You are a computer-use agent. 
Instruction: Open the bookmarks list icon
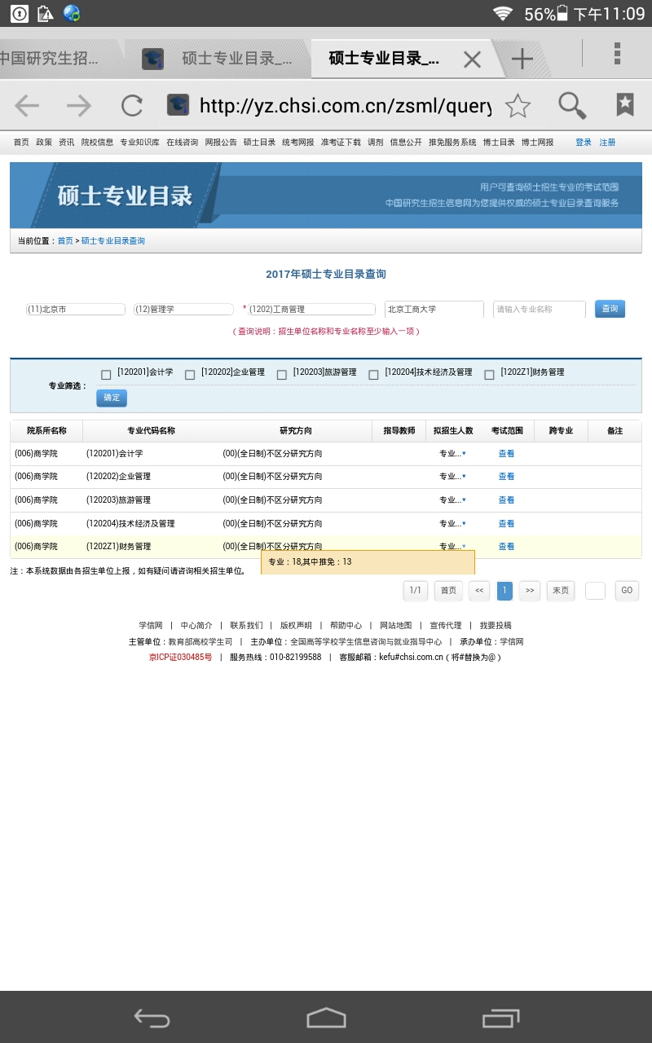click(625, 104)
